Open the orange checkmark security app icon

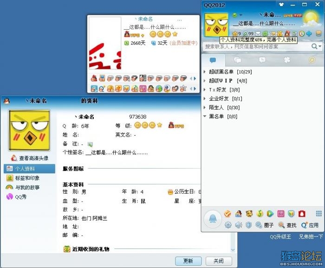click(x=227, y=214)
